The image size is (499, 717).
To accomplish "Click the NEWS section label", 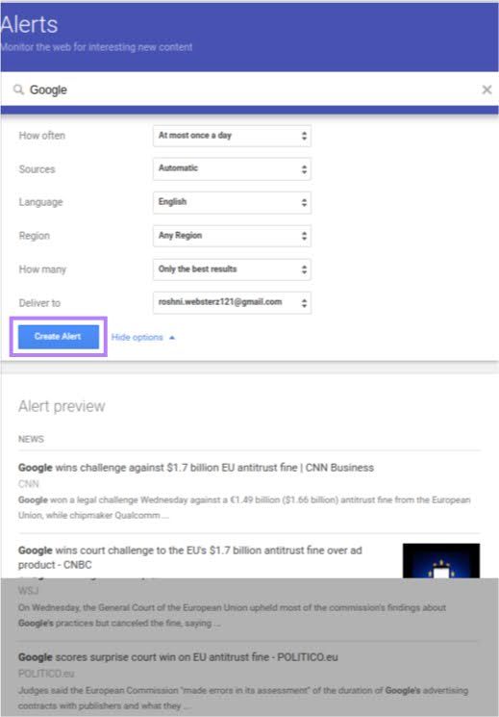I will point(31,439).
